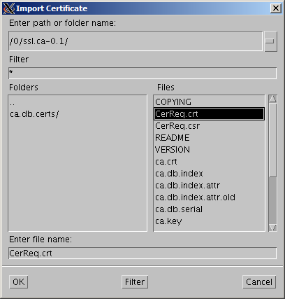Open the ca.db.certs/ folder entry

[x=34, y=114]
